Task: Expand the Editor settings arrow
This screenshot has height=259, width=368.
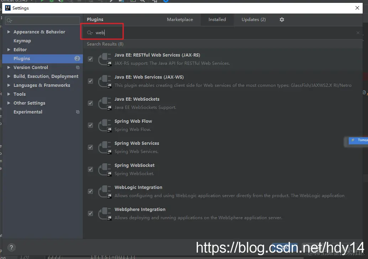Action: pyautogui.click(x=9, y=50)
